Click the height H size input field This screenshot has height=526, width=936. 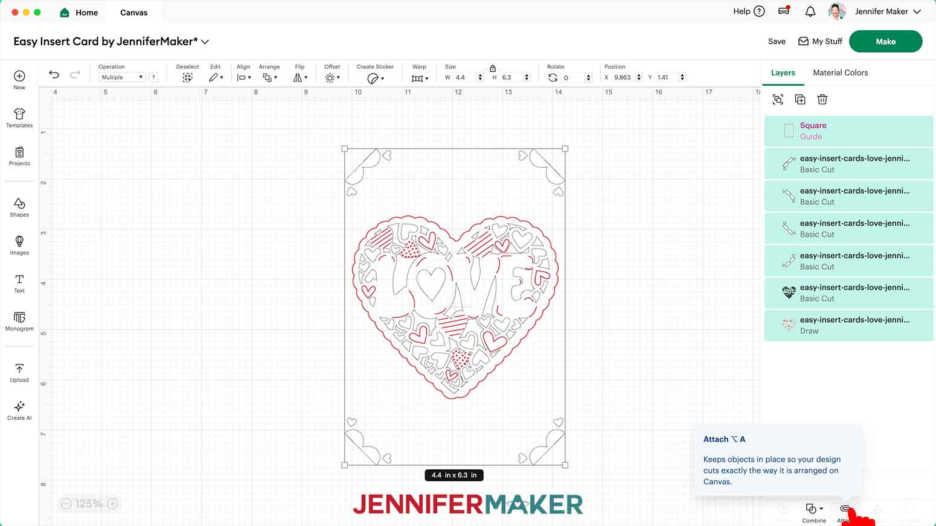(x=511, y=77)
